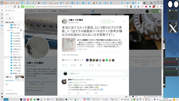Click the 通知 notifications nav item
Screen dimensions: 179x101
(x=53, y=11)
